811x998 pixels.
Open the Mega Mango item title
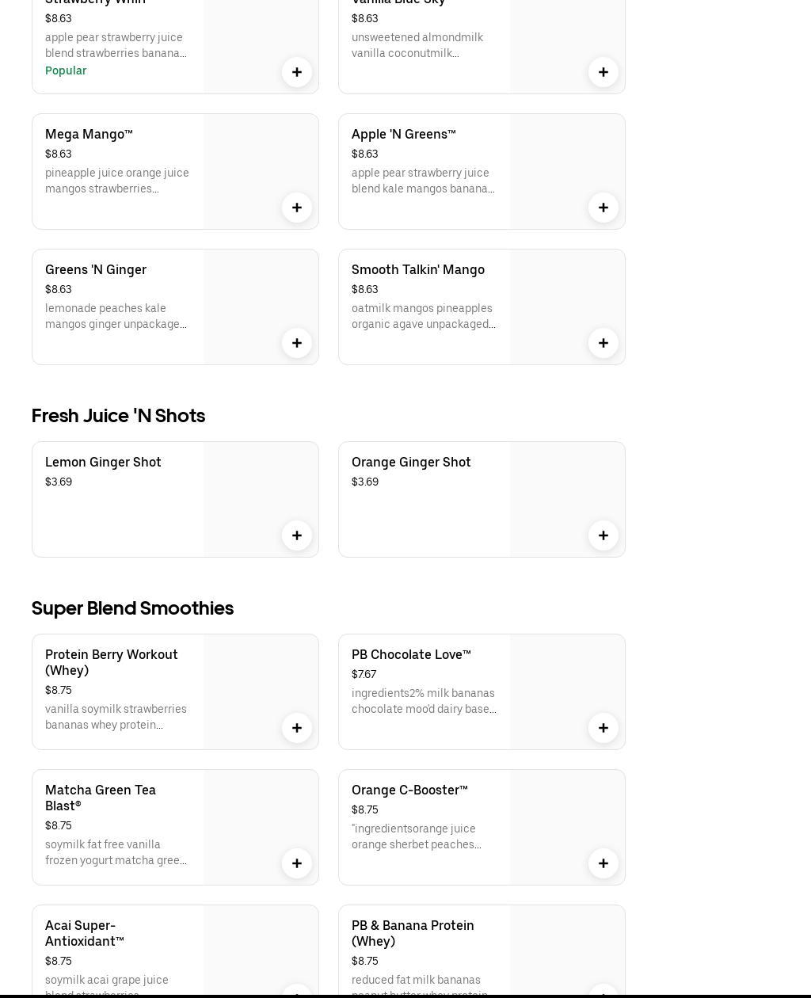(89, 134)
